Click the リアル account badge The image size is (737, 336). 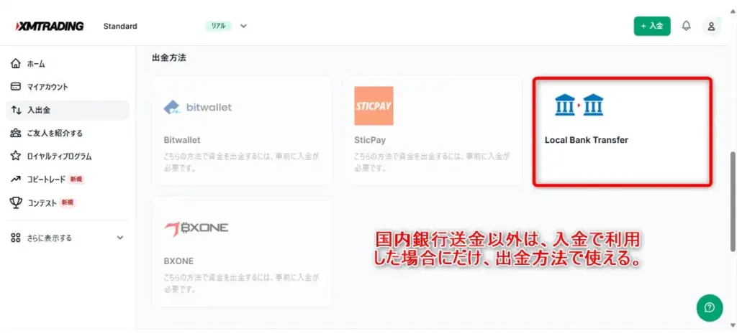(x=219, y=27)
